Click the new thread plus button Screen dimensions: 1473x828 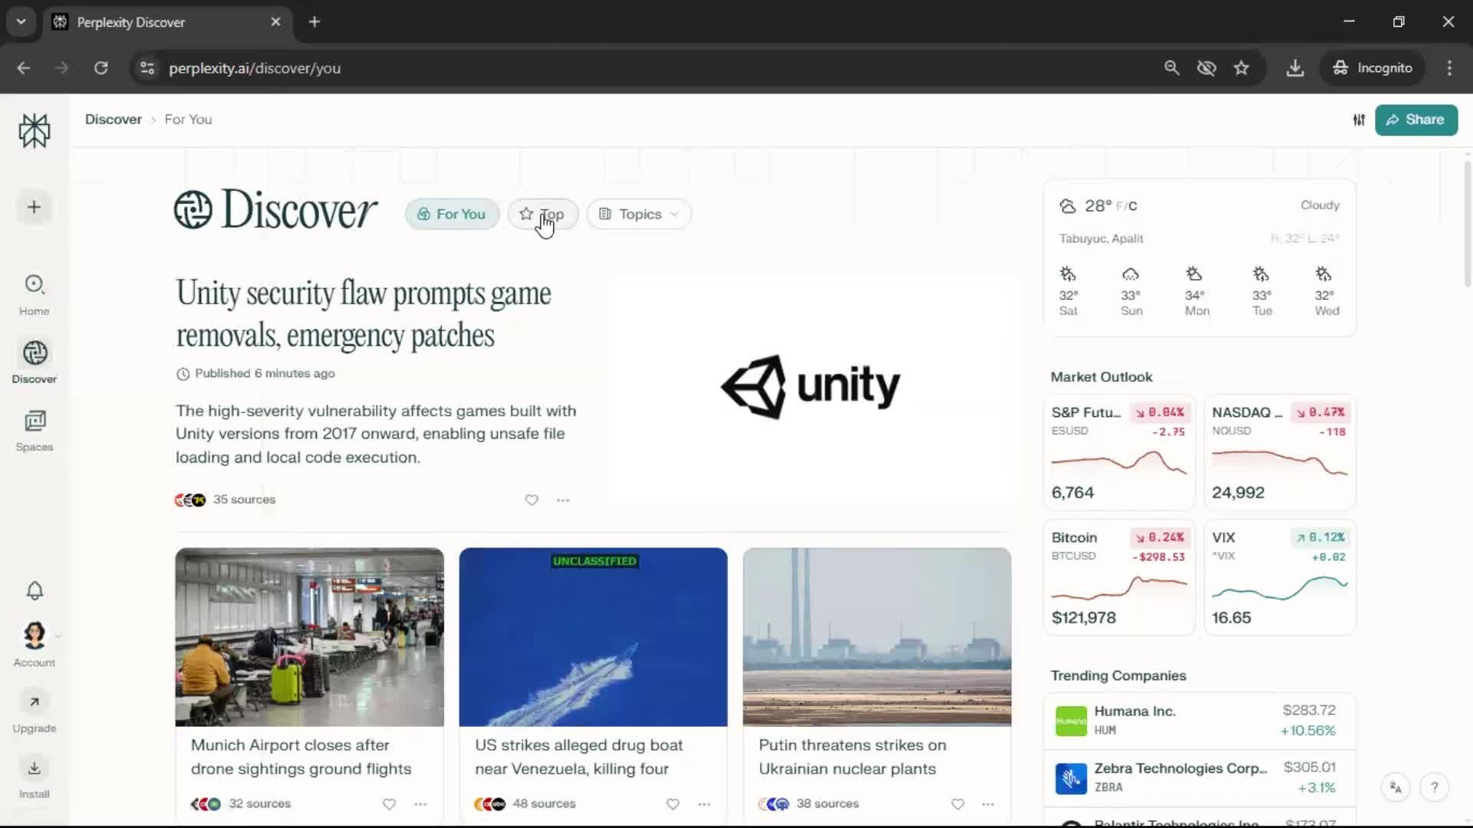click(35, 207)
